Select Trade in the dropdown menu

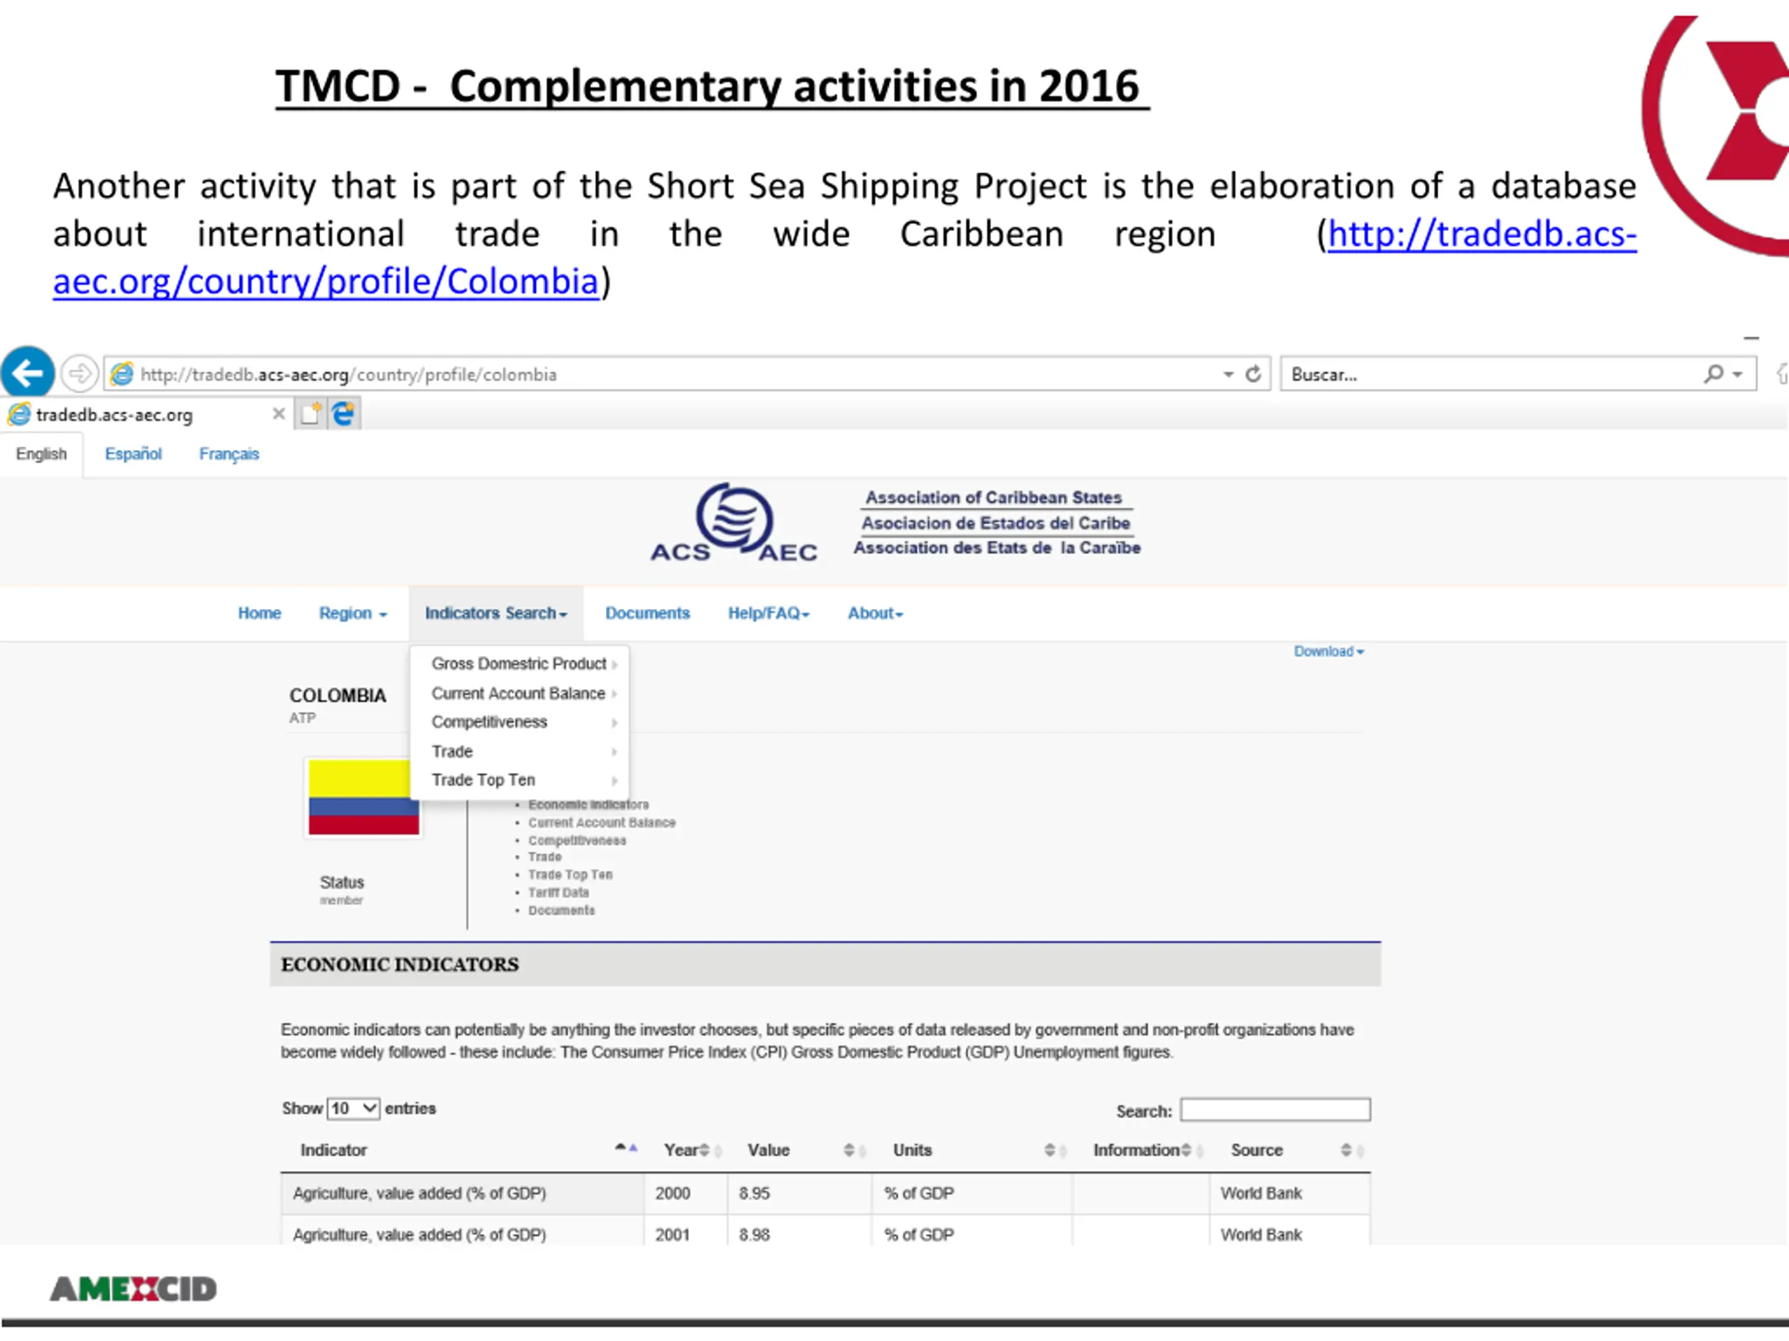point(520,752)
